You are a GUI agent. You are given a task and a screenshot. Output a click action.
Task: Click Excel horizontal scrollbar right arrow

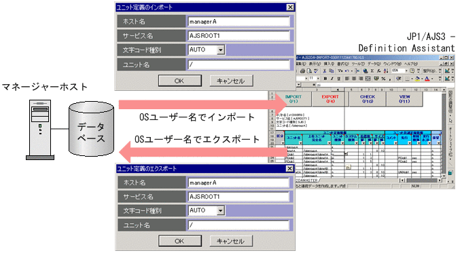[440, 180]
